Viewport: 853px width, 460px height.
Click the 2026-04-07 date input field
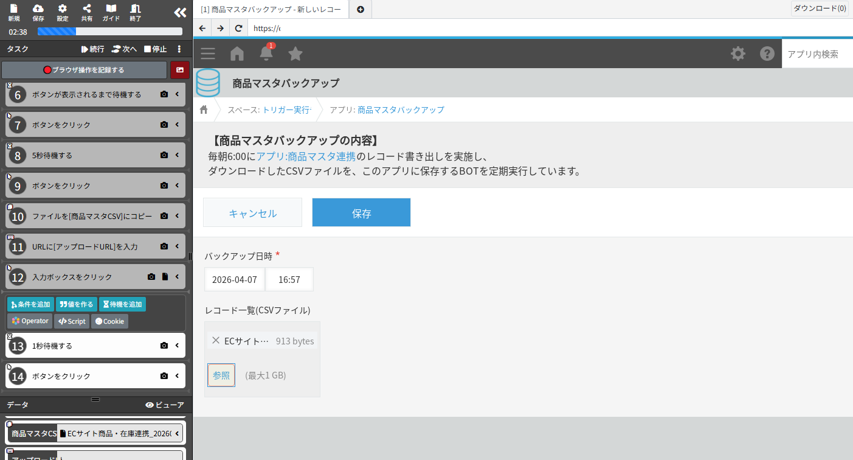click(x=233, y=279)
